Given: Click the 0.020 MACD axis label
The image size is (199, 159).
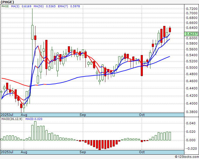Looking at the screenshot, I should 191,132.
